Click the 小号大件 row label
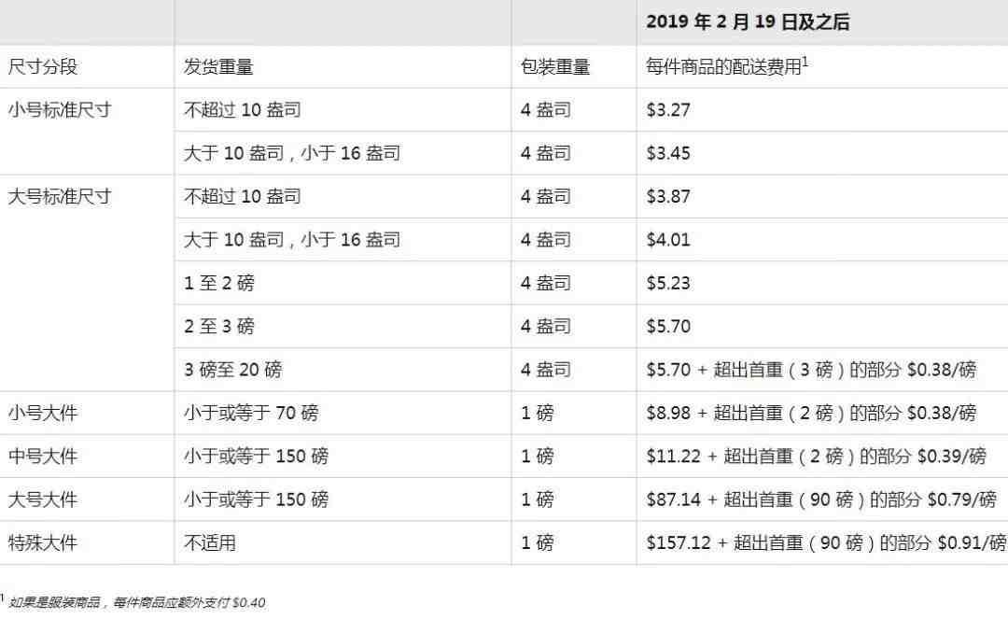The height and width of the screenshot is (619, 1008). pyautogui.click(x=42, y=413)
